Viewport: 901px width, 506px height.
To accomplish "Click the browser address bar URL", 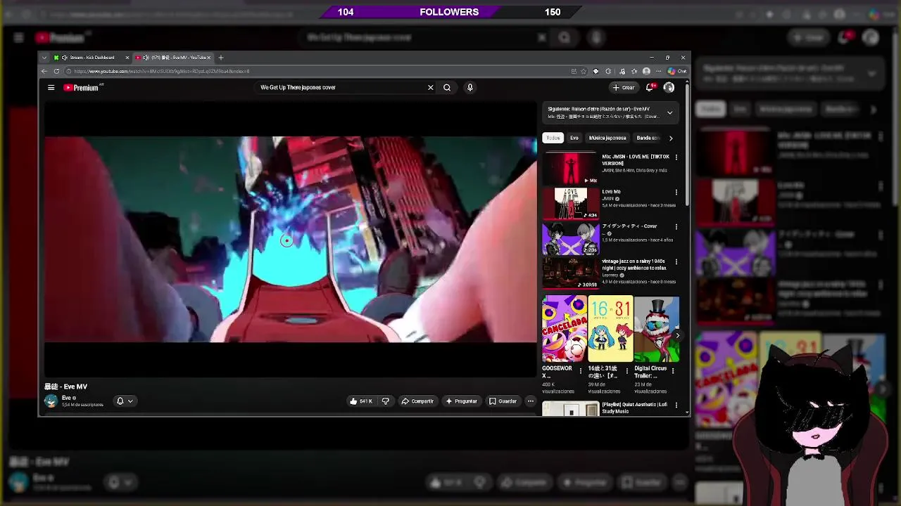I will (162, 71).
